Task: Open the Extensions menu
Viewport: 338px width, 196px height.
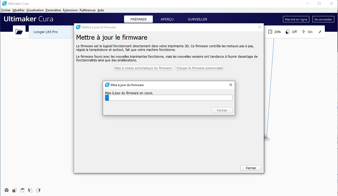Action: (70, 10)
